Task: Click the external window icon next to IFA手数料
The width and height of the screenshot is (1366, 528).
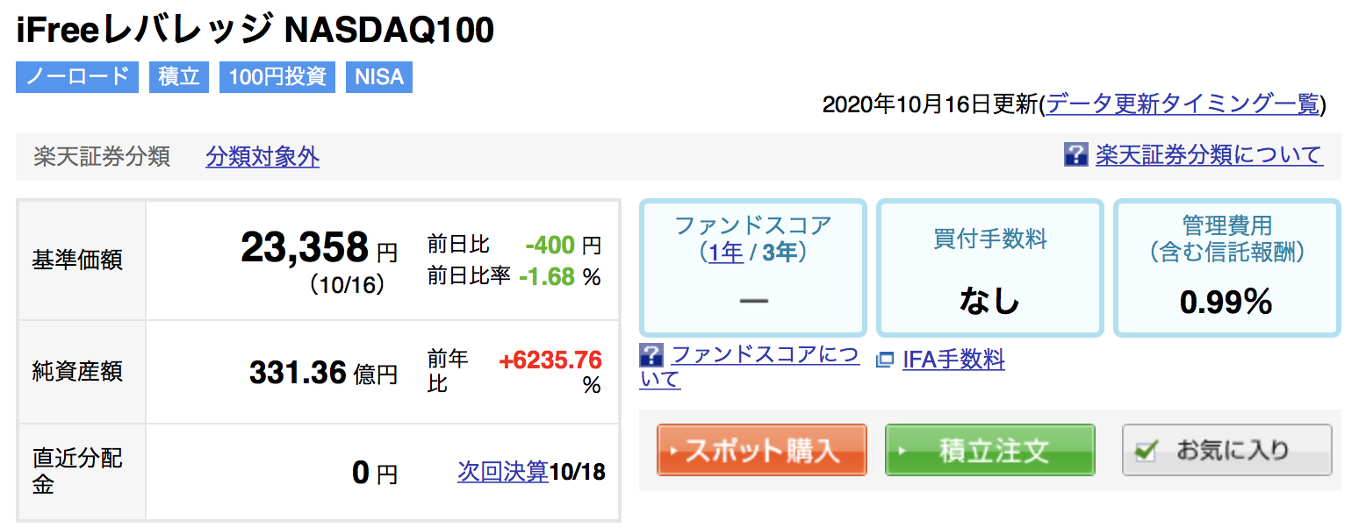Action: (x=885, y=360)
